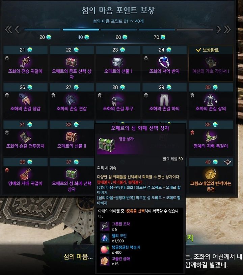Jump to first page with double left arrow
Viewport: 243px width, 275px height.
tap(8, 29)
